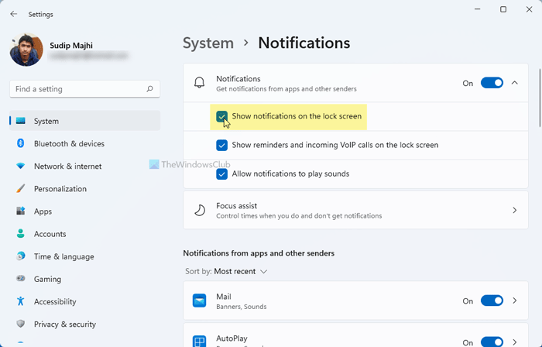The width and height of the screenshot is (542, 347).
Task: Open the Sort by Most recent dropdown
Action: 240,272
